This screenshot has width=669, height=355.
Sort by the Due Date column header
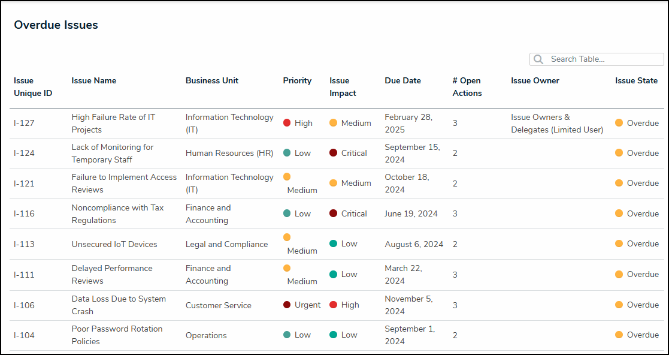[x=402, y=80]
